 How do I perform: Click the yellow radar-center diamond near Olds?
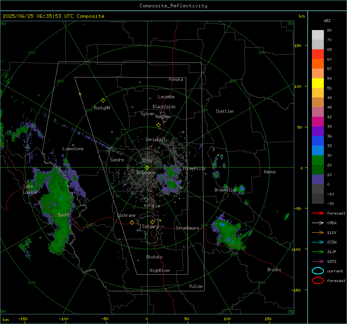[147, 168]
